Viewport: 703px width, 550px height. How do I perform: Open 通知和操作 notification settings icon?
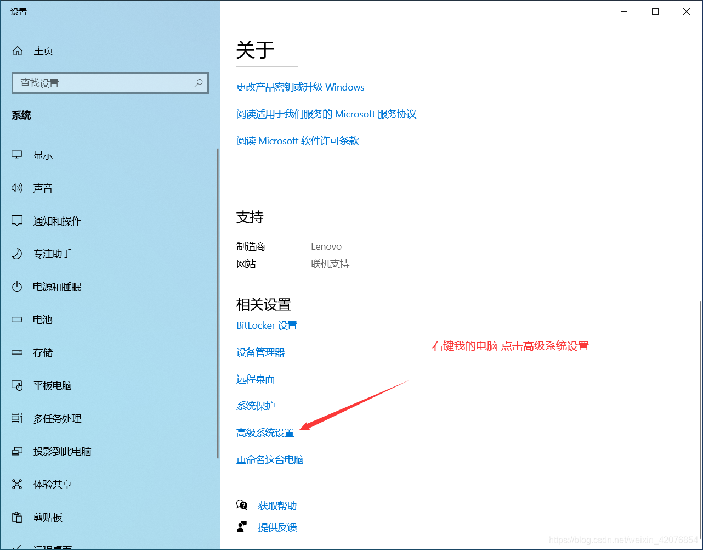pos(17,221)
